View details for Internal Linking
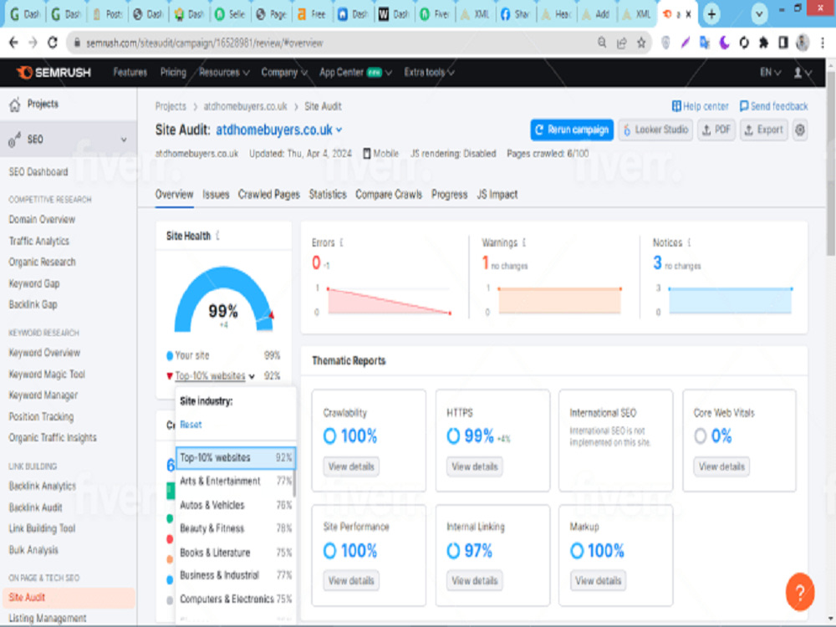This screenshot has width=836, height=627. [x=475, y=581]
